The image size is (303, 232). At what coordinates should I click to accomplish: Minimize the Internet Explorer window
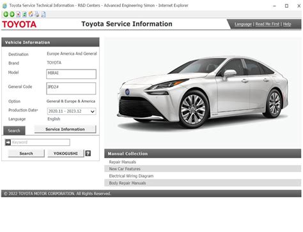point(275,6)
